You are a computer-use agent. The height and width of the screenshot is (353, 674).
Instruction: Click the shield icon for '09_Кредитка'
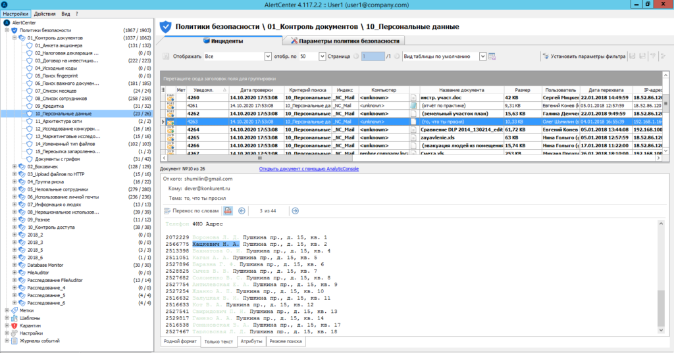[x=29, y=106]
